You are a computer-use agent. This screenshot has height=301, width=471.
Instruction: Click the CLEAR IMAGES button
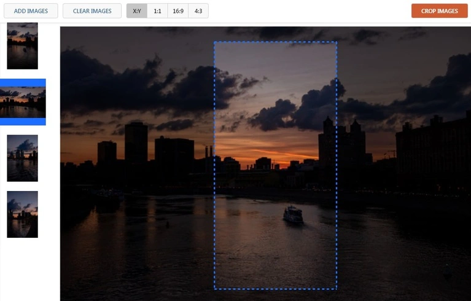click(x=92, y=11)
